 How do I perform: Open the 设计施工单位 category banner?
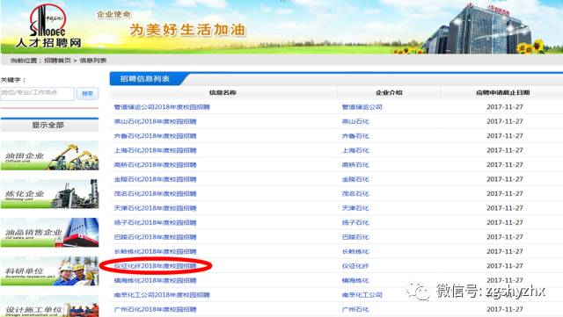[49, 306]
